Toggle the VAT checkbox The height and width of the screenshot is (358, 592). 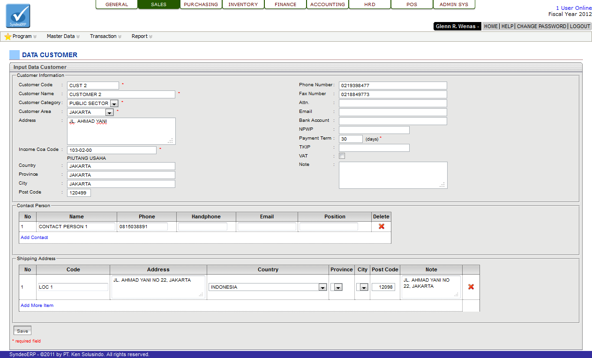click(x=342, y=156)
